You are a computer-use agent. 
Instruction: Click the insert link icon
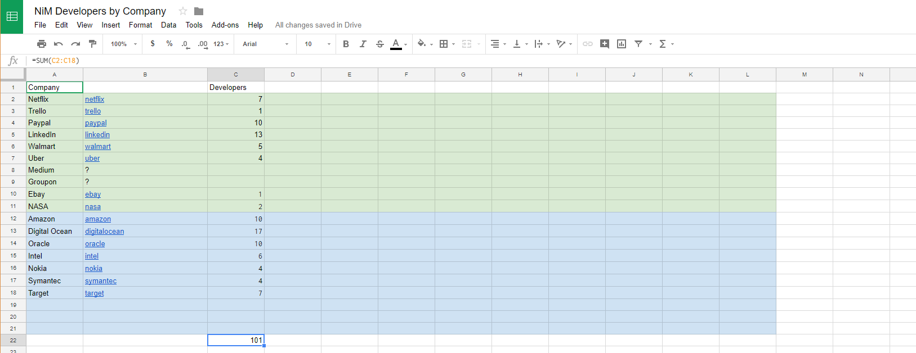click(x=588, y=44)
